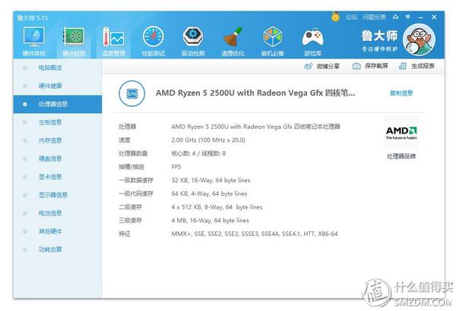The height and width of the screenshot is (311, 456).
Task: Click the camera icon beside 保存截屏
Action: click(356, 66)
